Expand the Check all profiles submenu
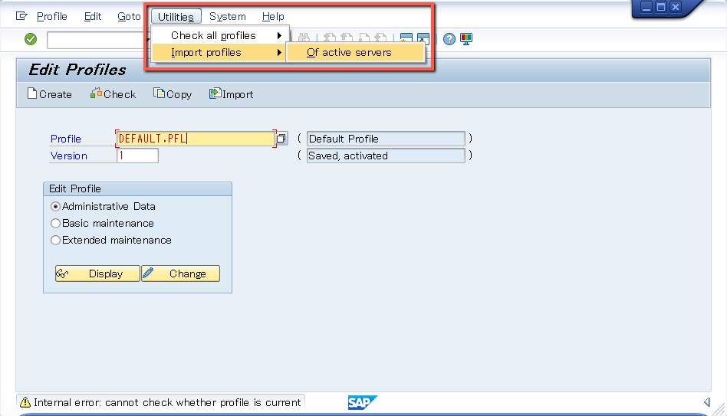727x416 pixels. pos(220,36)
